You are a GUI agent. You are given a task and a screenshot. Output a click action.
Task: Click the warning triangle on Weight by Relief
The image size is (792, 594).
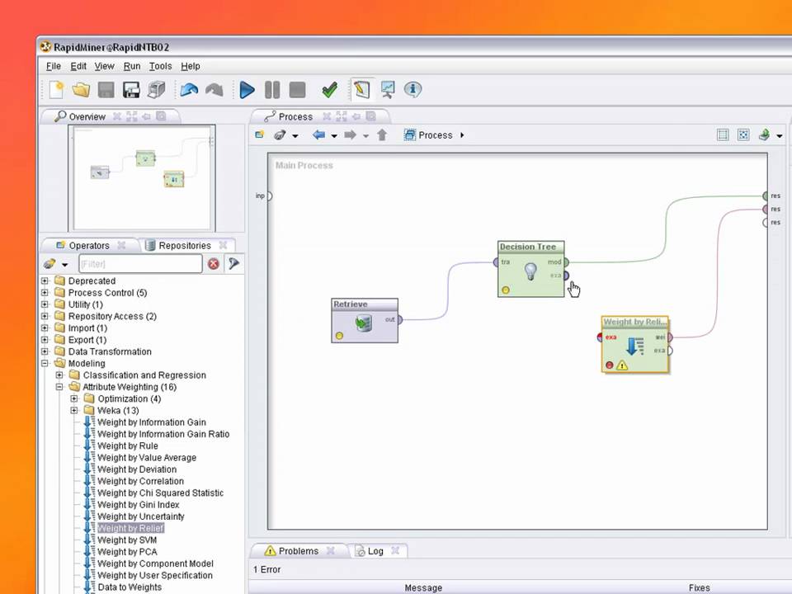[622, 365]
